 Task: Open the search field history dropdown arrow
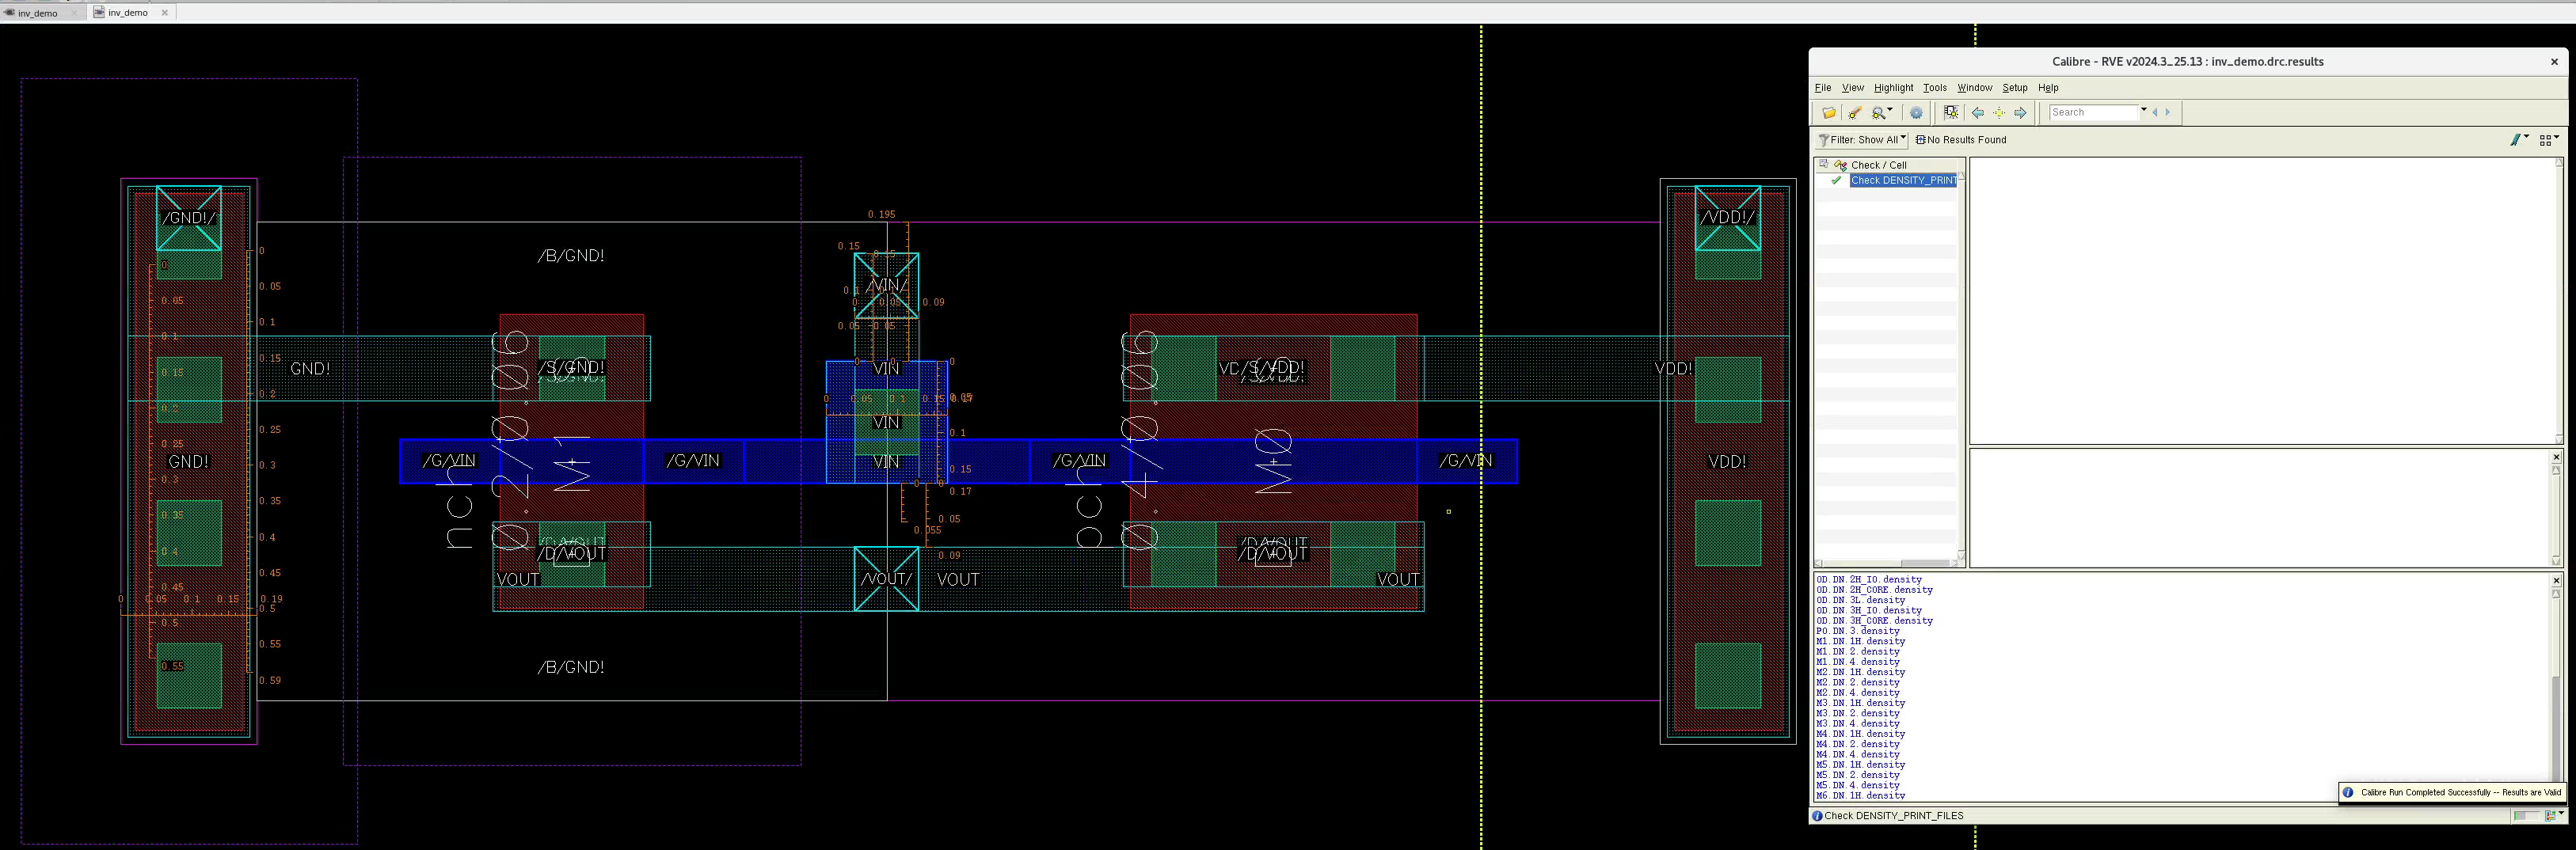pyautogui.click(x=2143, y=111)
